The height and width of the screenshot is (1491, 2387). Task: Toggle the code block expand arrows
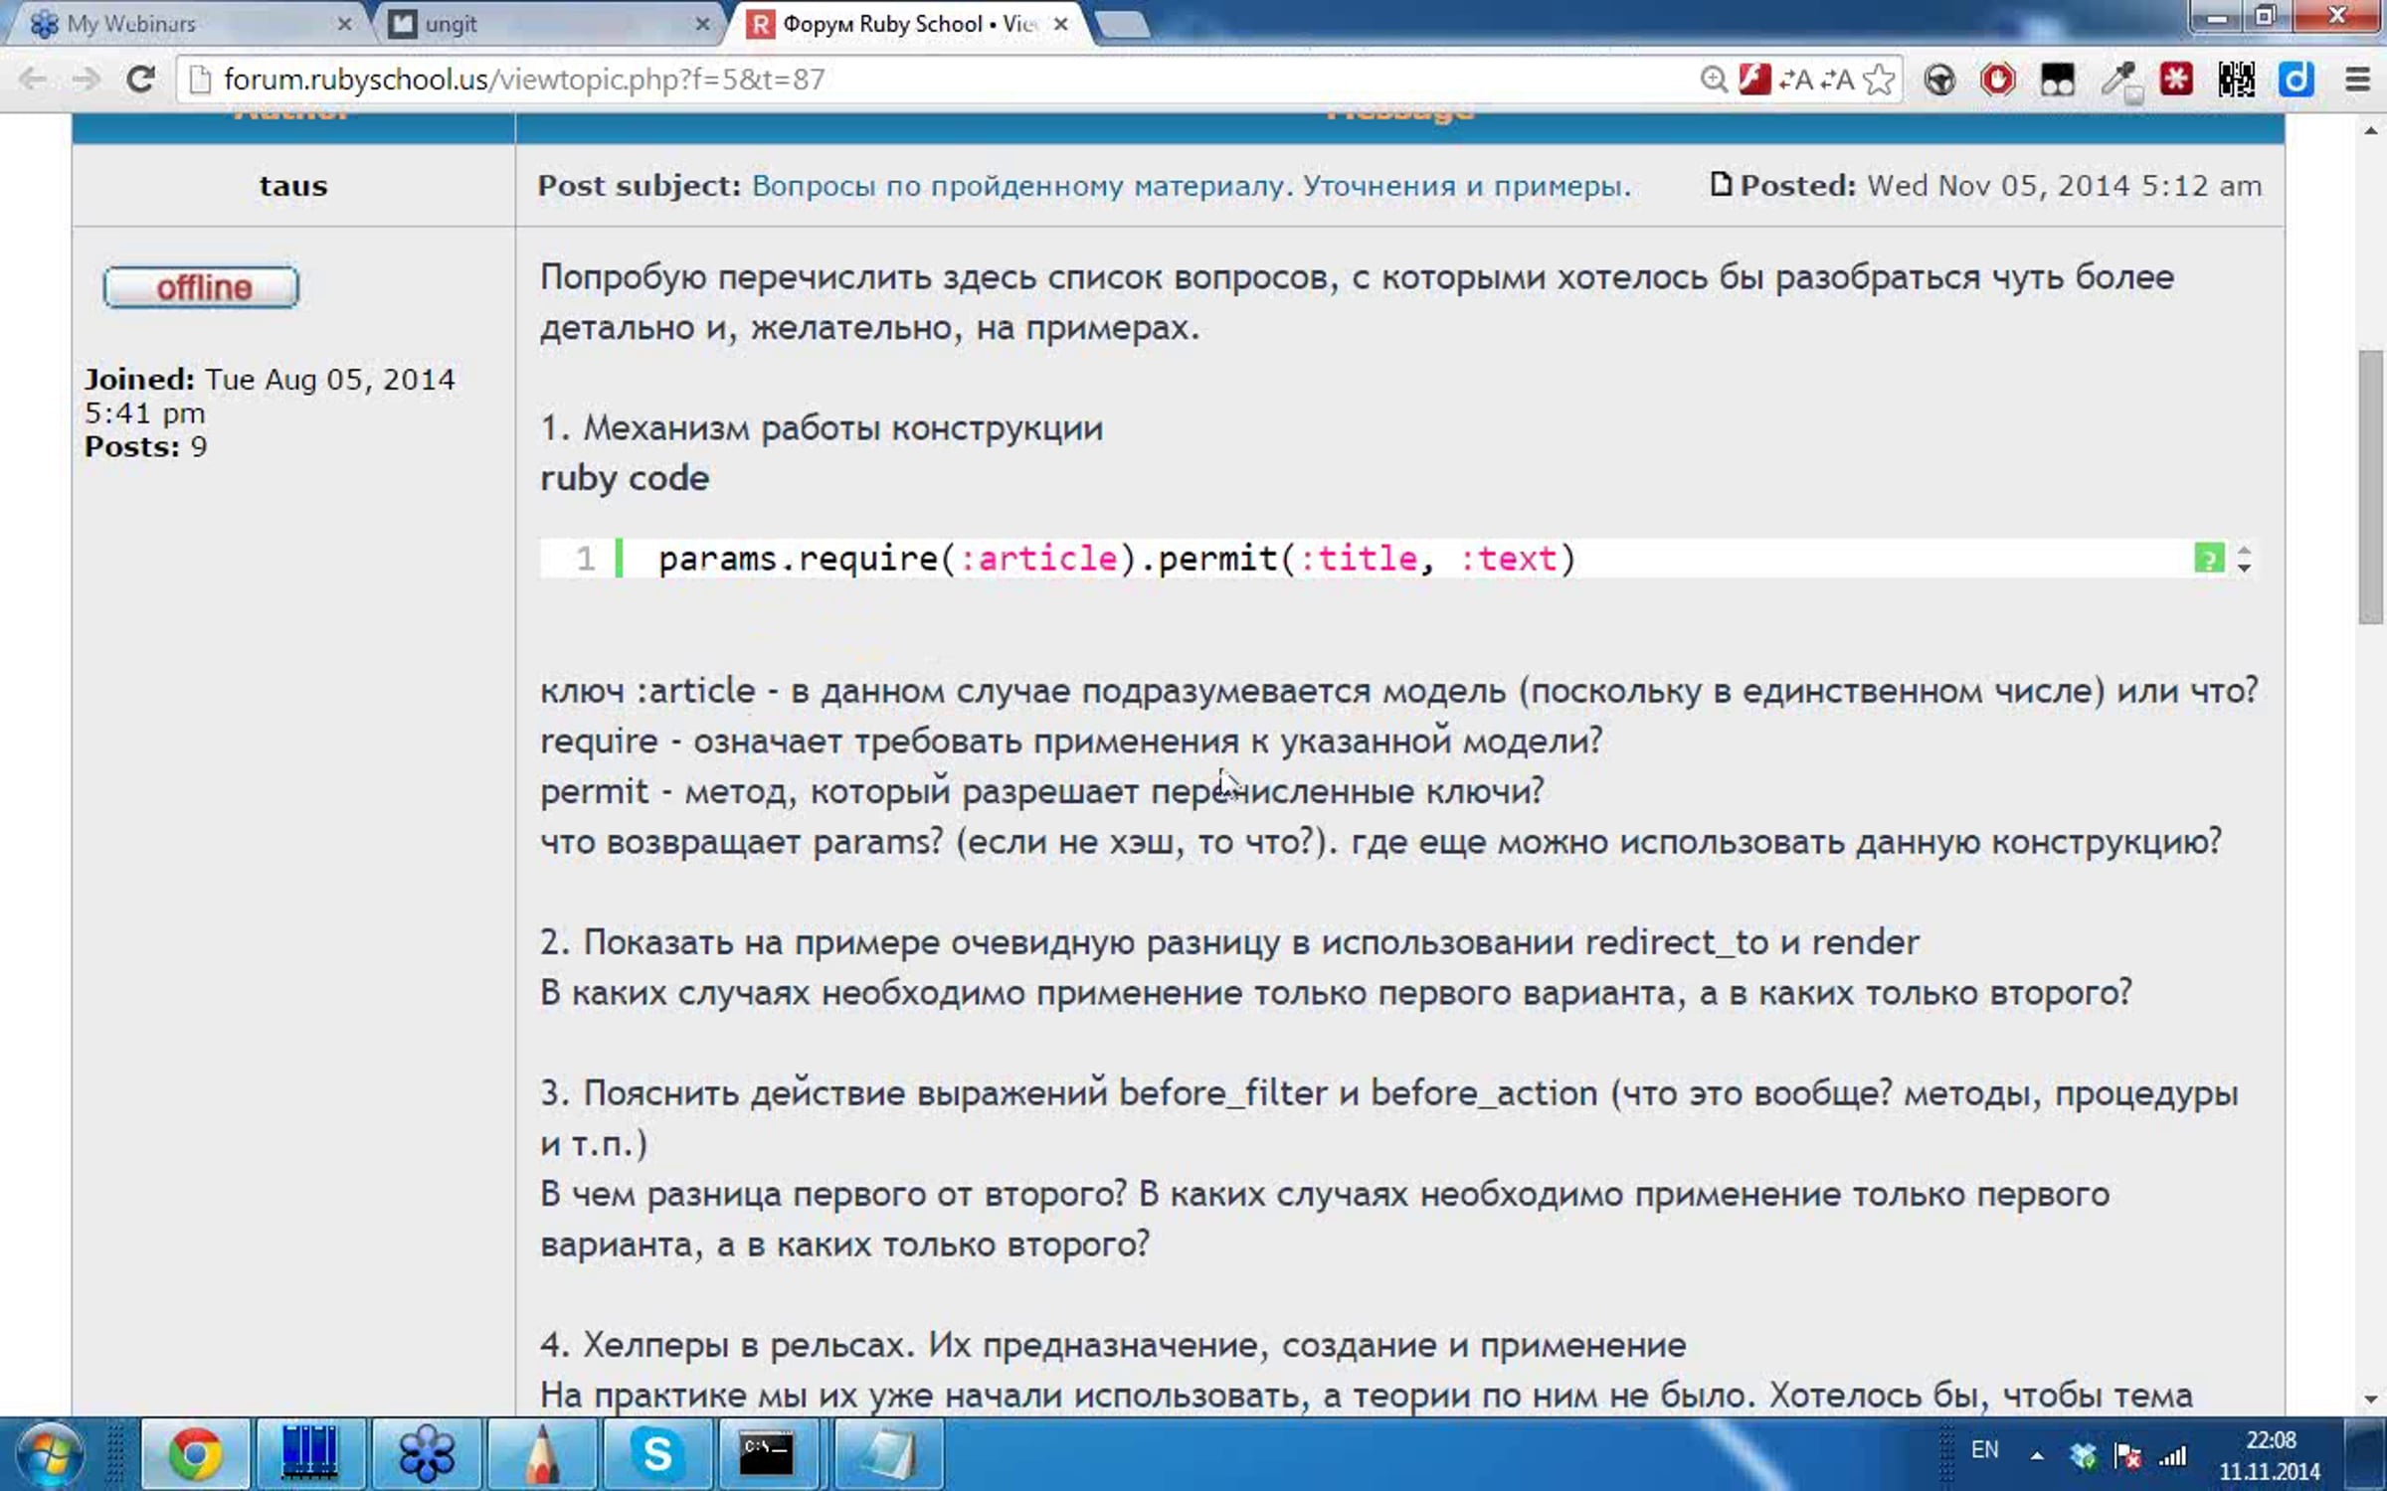pyautogui.click(x=2245, y=559)
